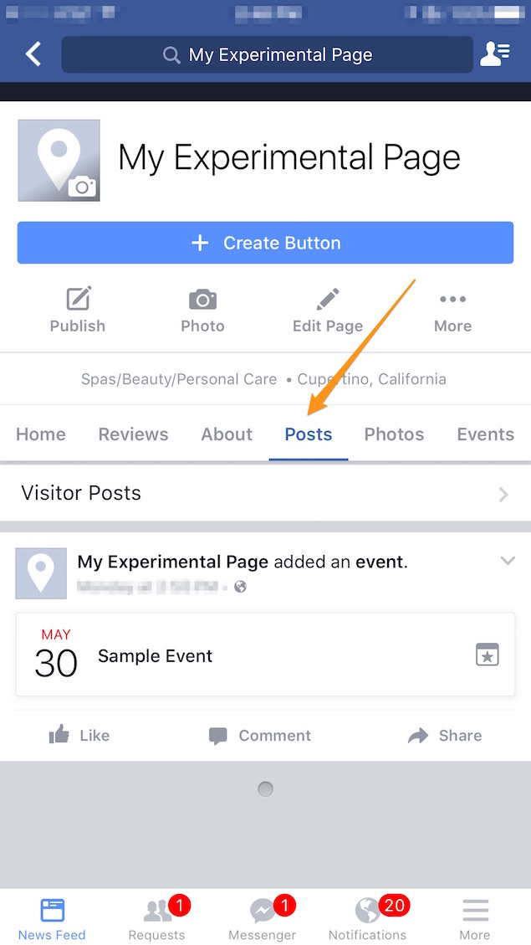Tap the search field showing My Experimental Page
The image size is (531, 945).
tap(267, 53)
